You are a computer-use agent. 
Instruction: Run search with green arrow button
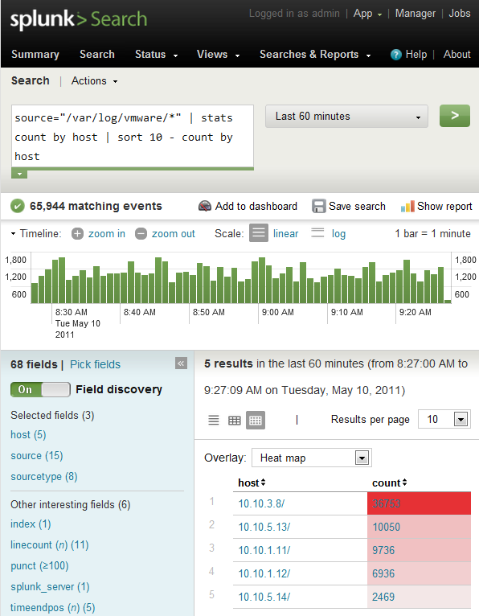click(455, 116)
